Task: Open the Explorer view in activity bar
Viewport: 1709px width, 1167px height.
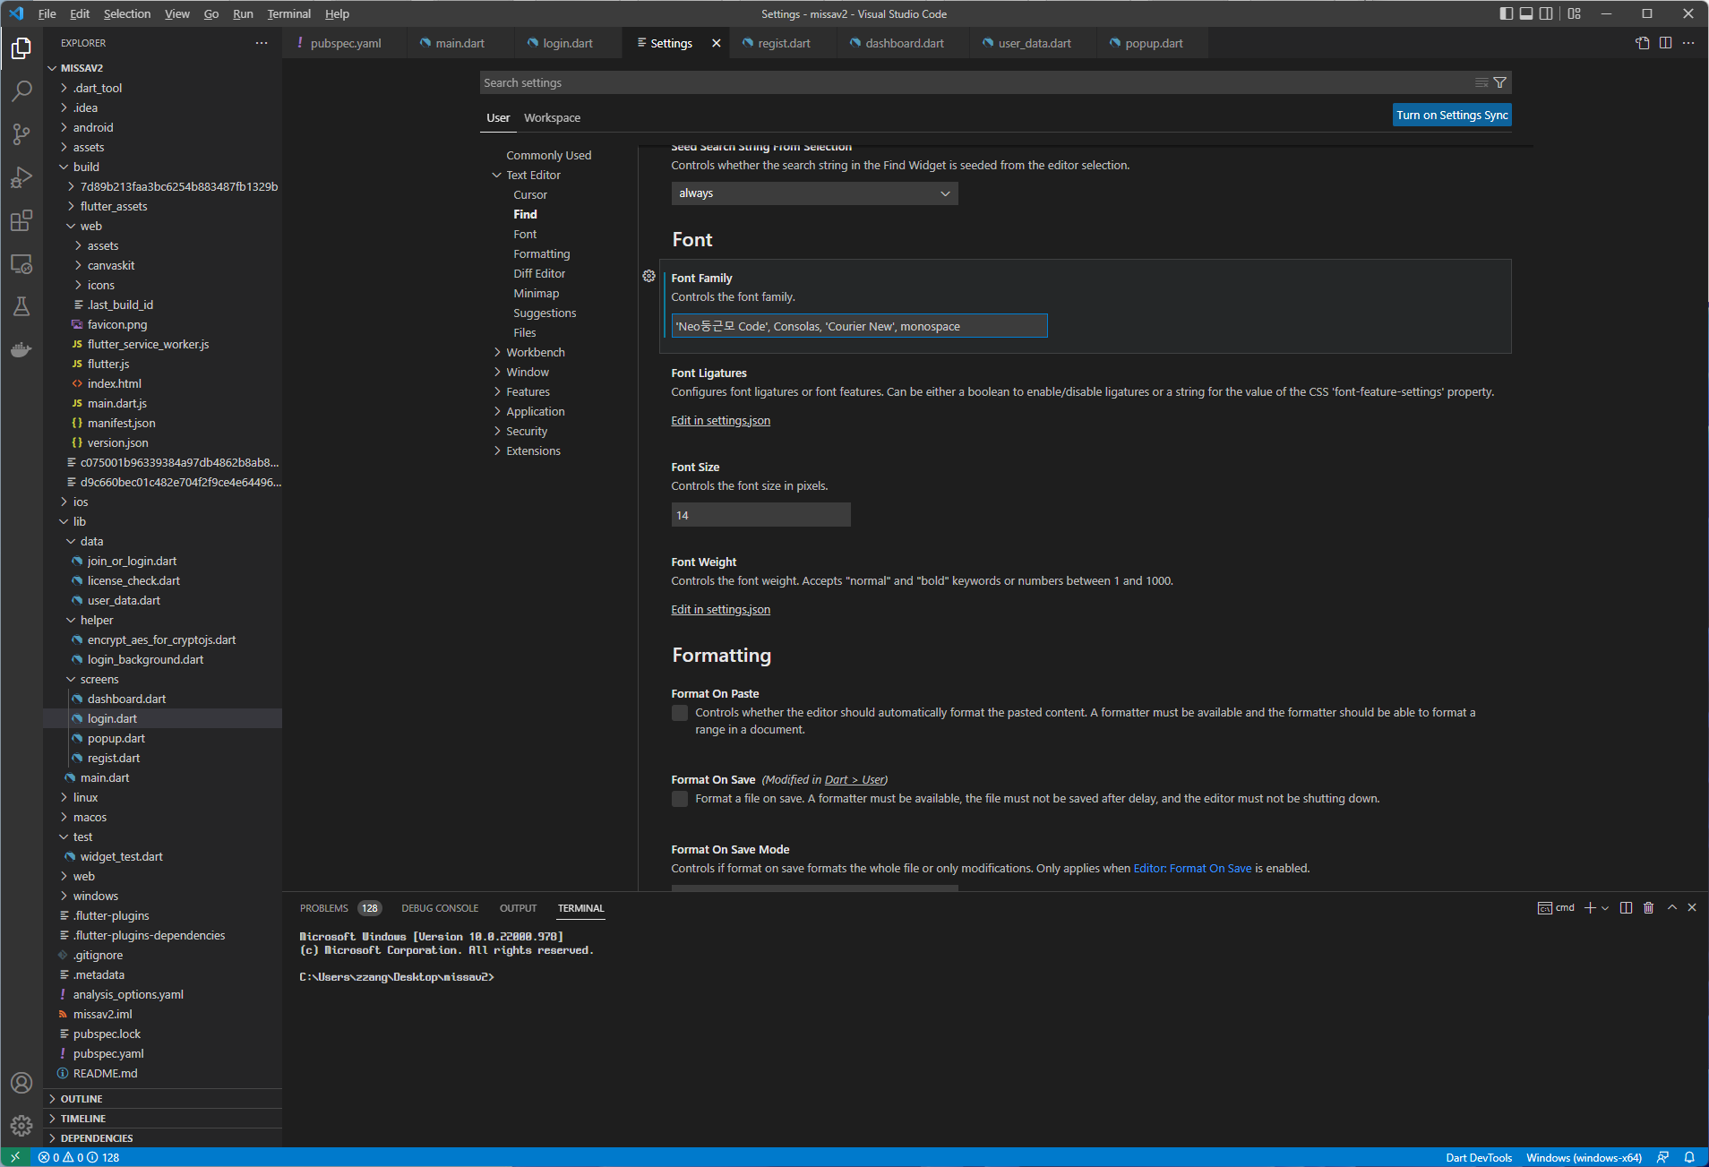Action: tap(21, 48)
